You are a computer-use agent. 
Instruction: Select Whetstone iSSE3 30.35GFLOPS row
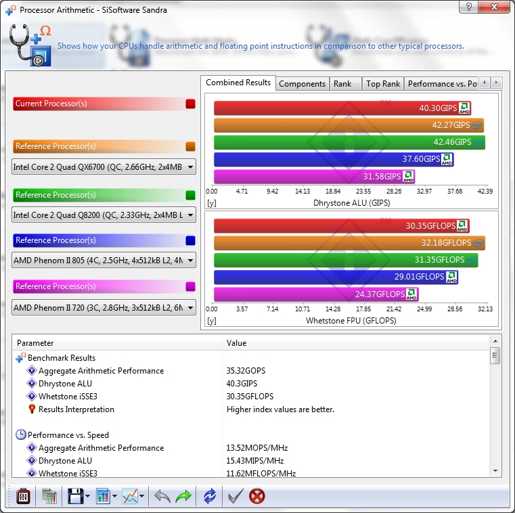click(251, 396)
